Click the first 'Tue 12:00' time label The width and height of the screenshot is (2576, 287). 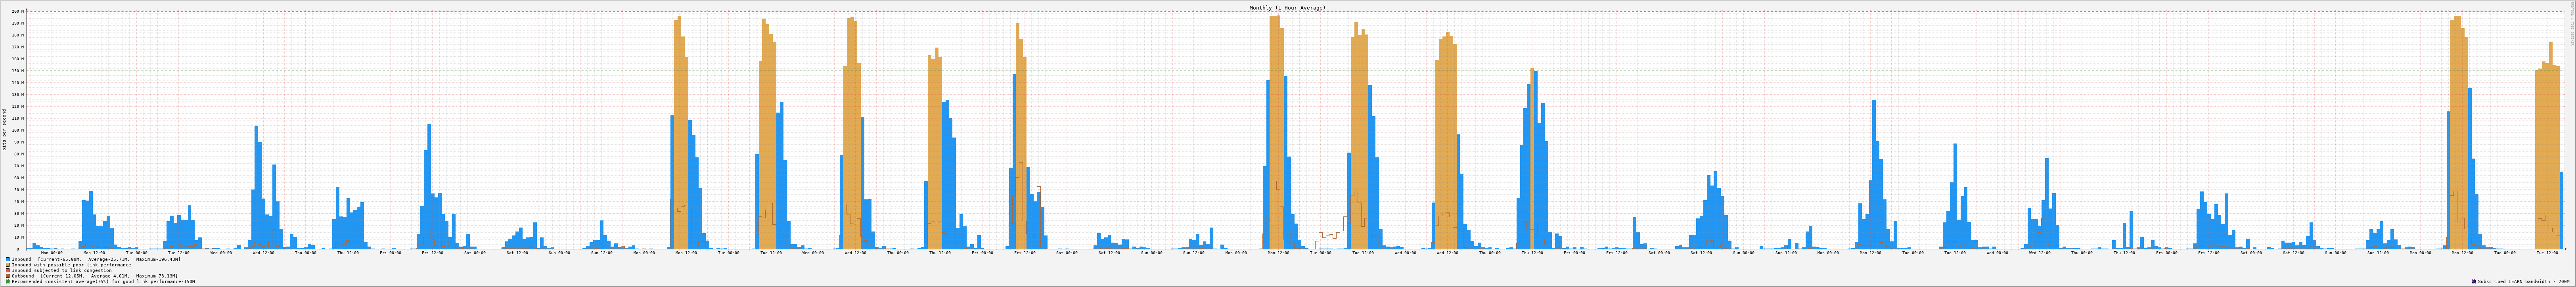(179, 253)
